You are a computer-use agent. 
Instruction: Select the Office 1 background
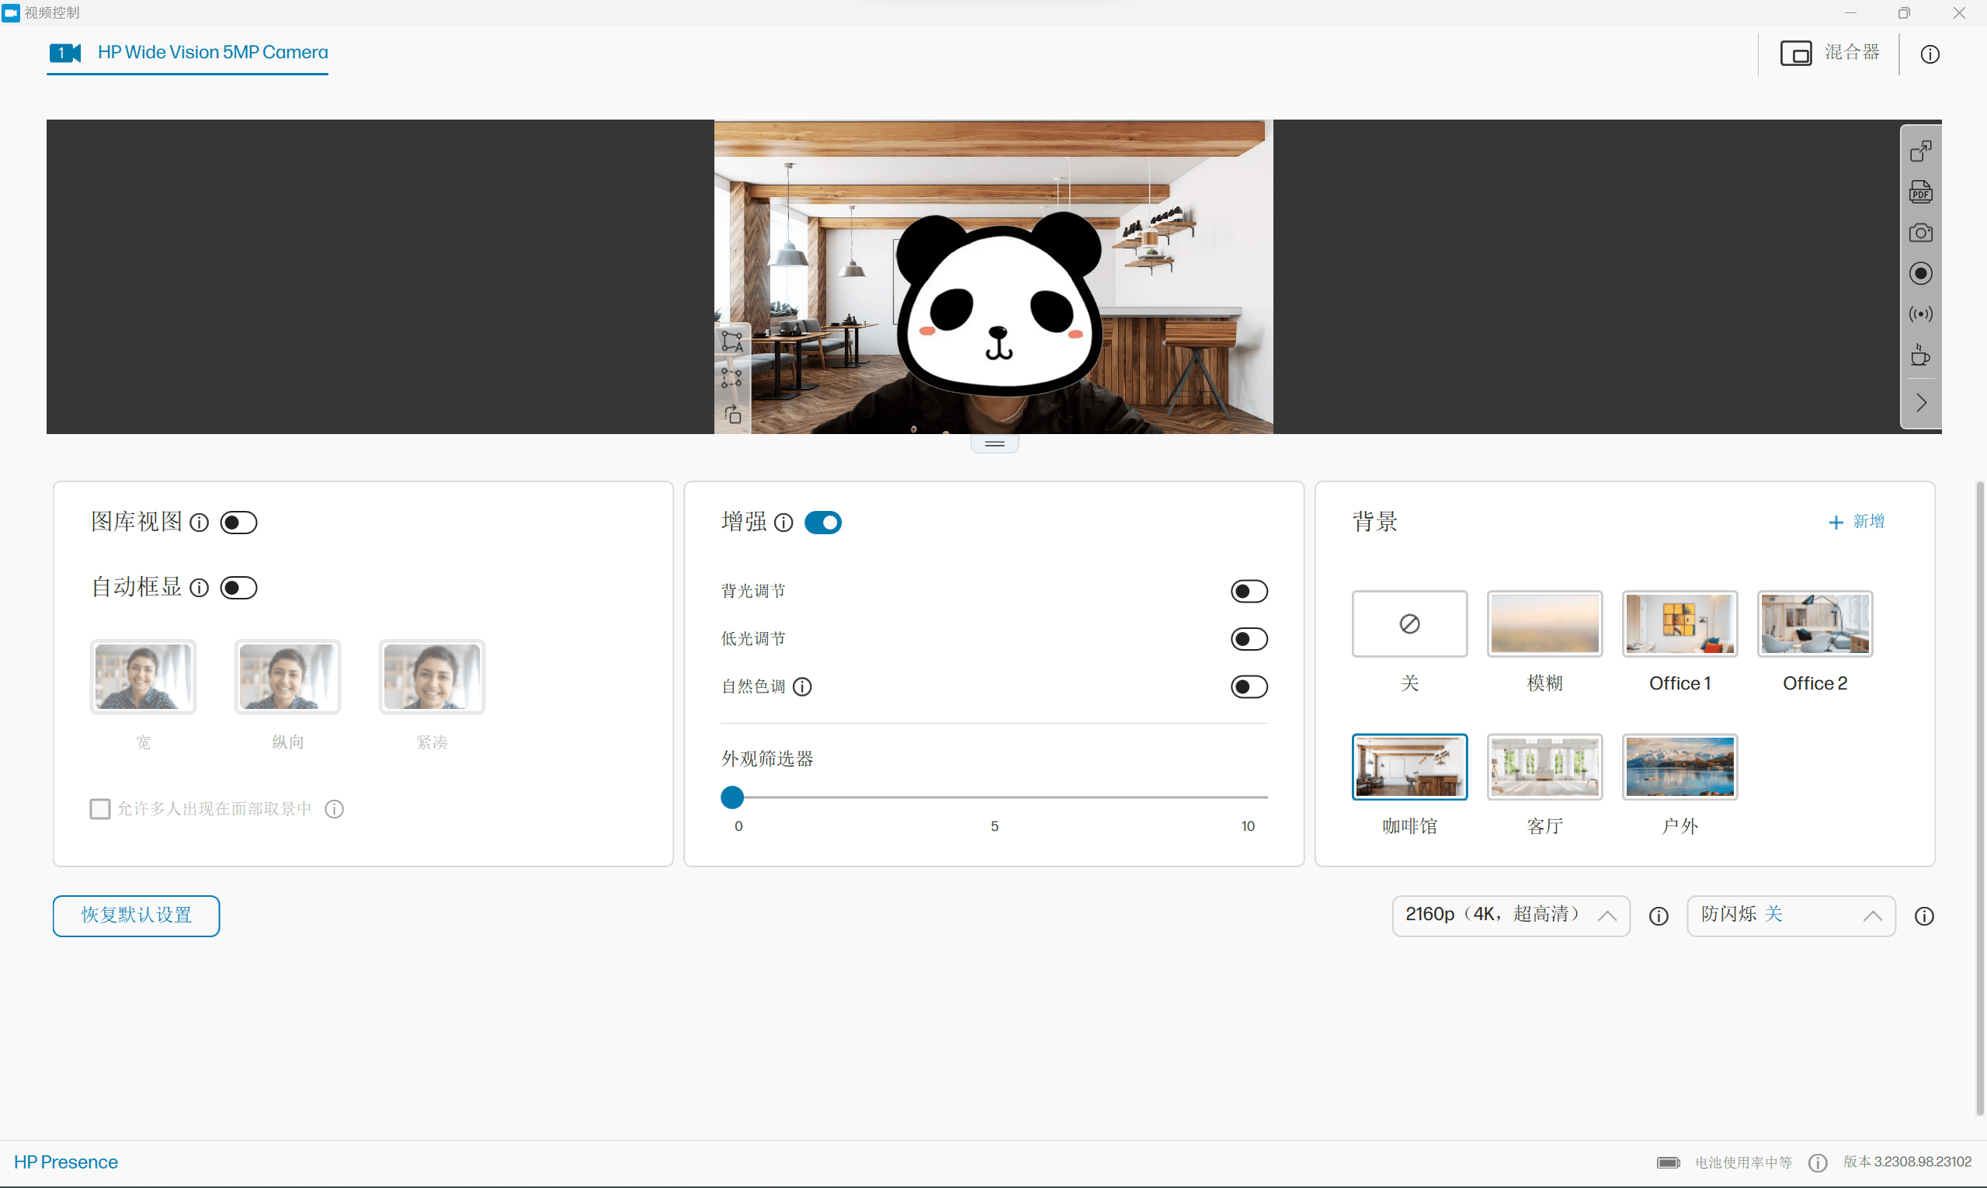(1680, 624)
